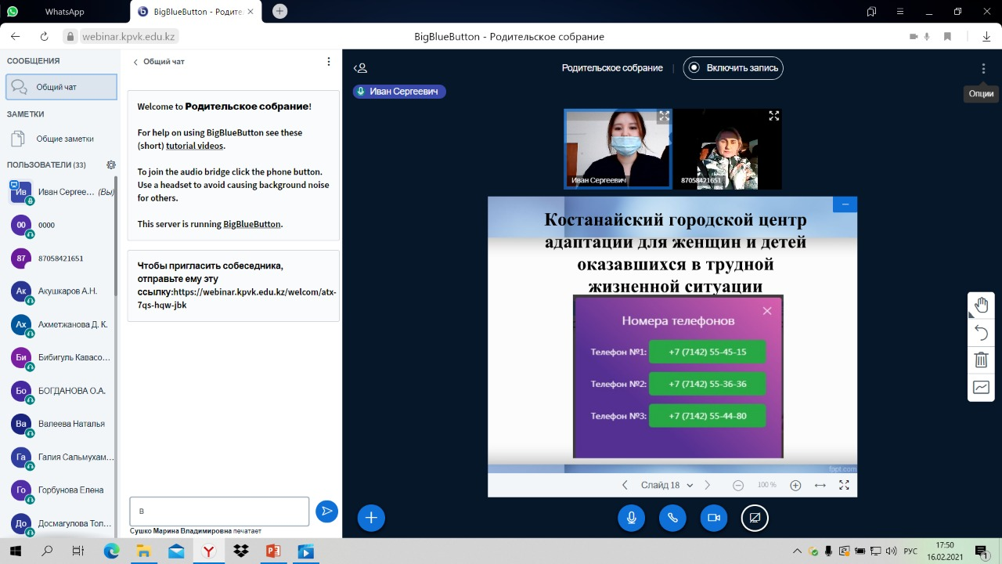This screenshot has width=1002, height=564.
Task: Open the Опции menu
Action: pyautogui.click(x=983, y=68)
